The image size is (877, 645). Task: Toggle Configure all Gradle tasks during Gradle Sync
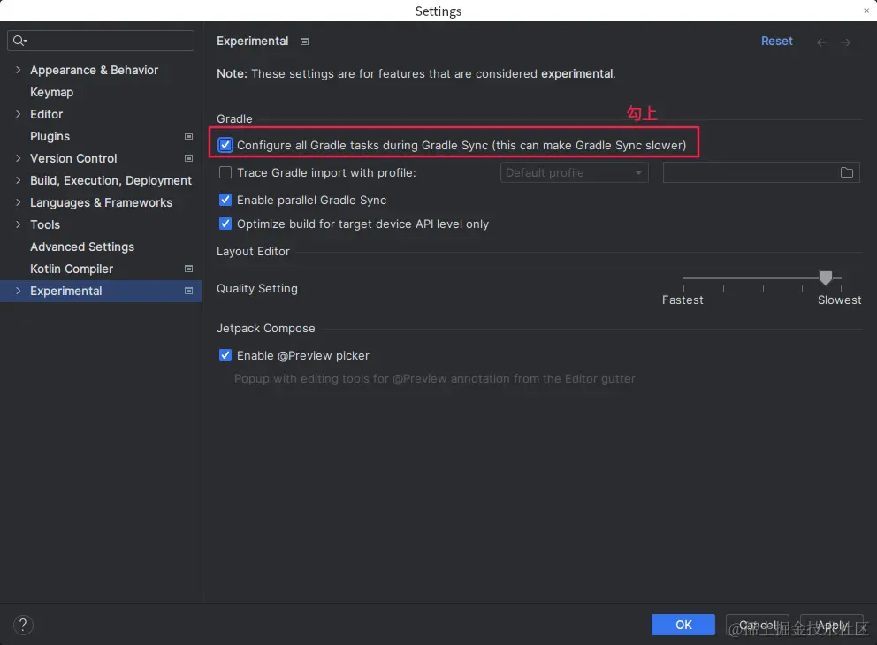point(225,145)
